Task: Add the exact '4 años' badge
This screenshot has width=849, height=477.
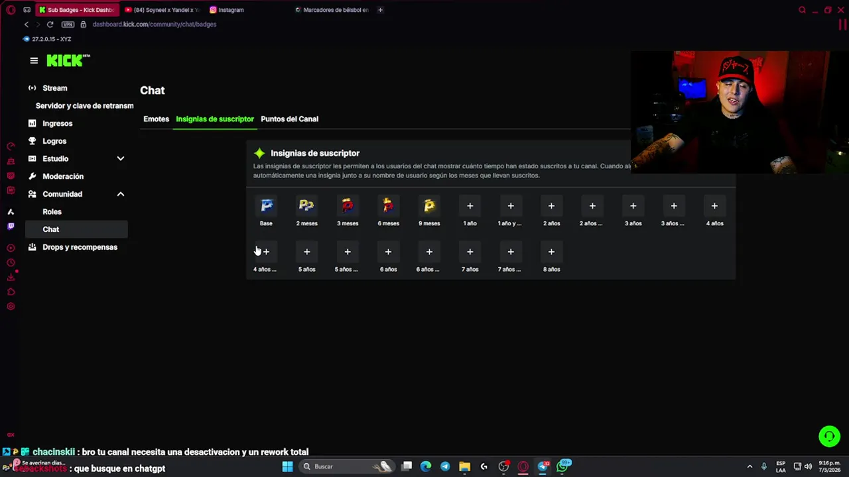Action: point(714,206)
